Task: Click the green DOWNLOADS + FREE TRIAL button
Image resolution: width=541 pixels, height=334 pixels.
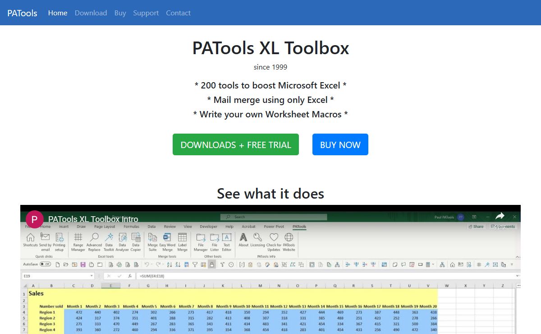Action: [236, 144]
